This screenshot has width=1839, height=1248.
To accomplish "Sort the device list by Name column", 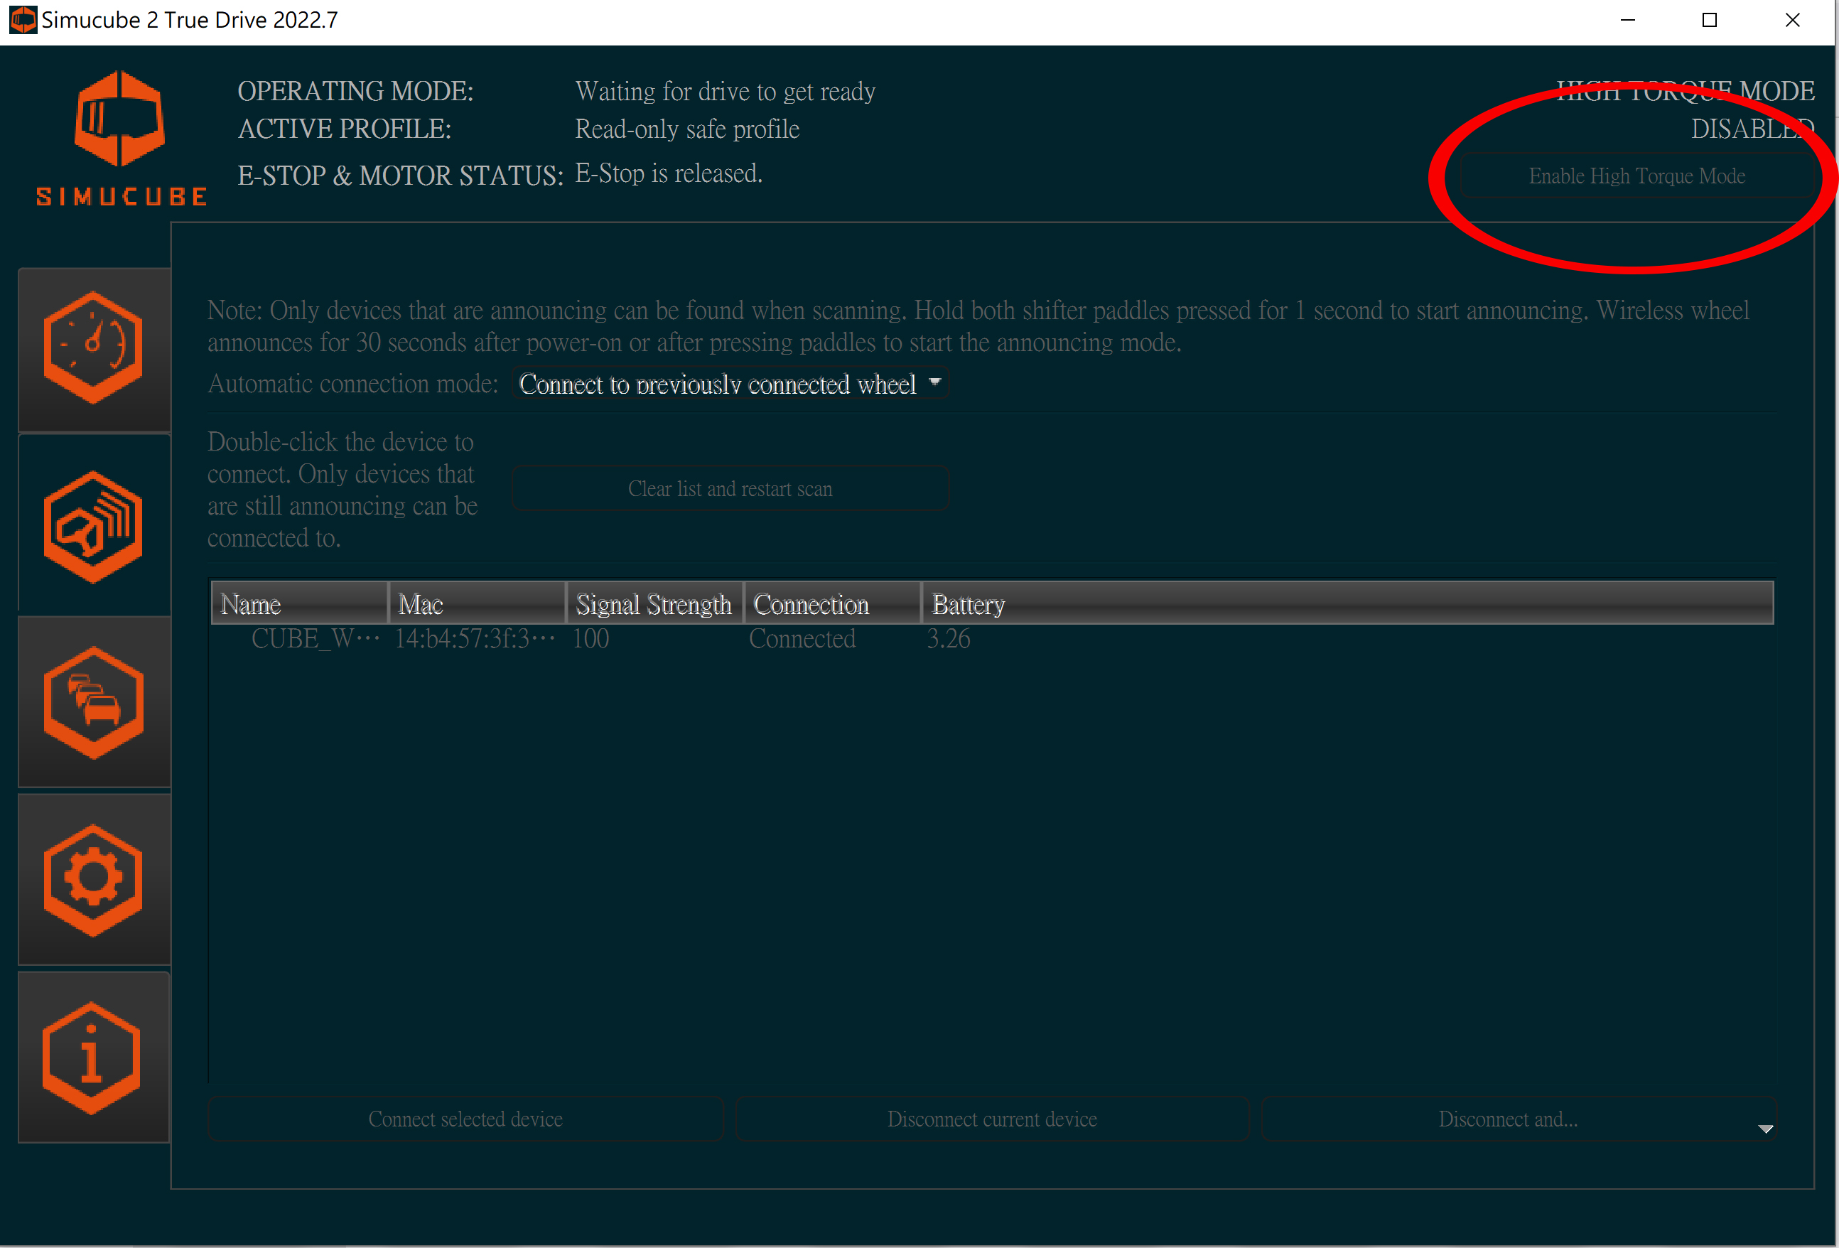I will click(x=300, y=604).
